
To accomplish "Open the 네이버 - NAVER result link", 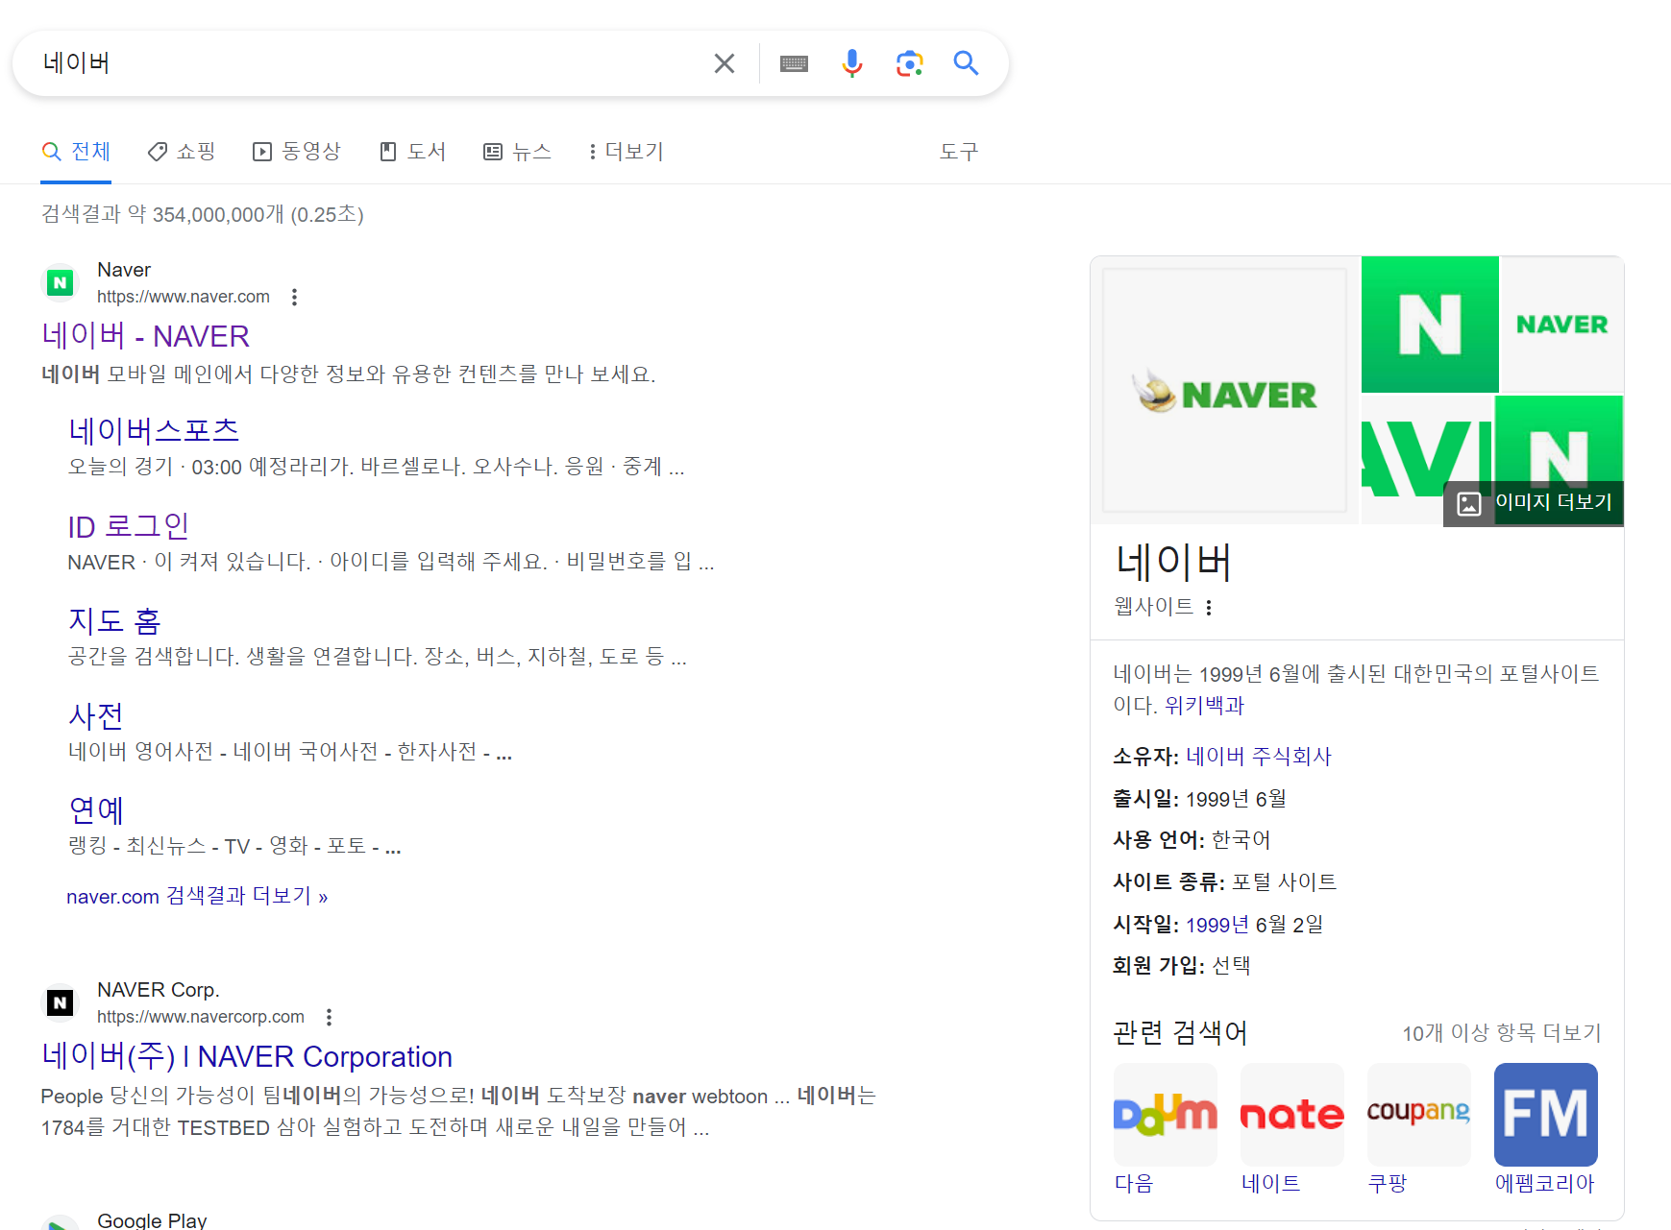I will tap(145, 336).
